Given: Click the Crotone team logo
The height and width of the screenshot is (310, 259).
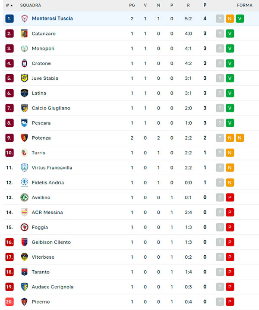Looking at the screenshot, I should [25, 63].
